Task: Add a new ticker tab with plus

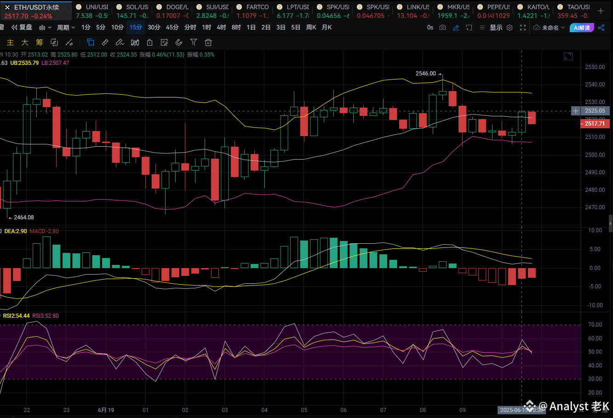Action: coord(601,11)
